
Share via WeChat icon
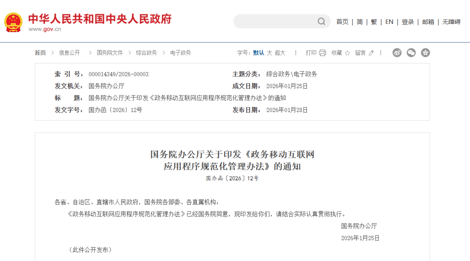pyautogui.click(x=411, y=53)
